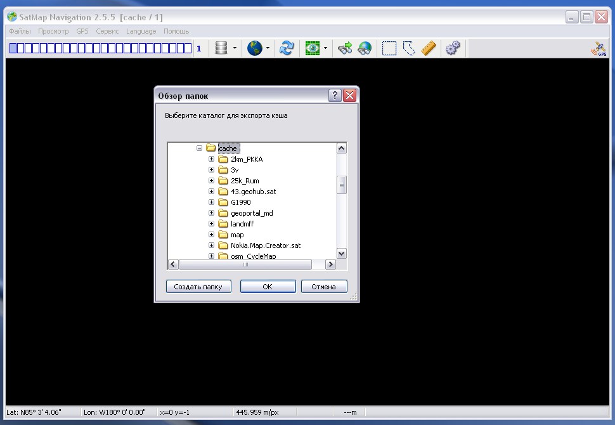Select the geoportal_md folder

point(252,213)
